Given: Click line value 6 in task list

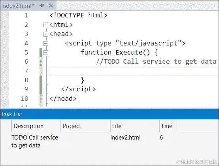Looking at the screenshot, I should point(161,138).
